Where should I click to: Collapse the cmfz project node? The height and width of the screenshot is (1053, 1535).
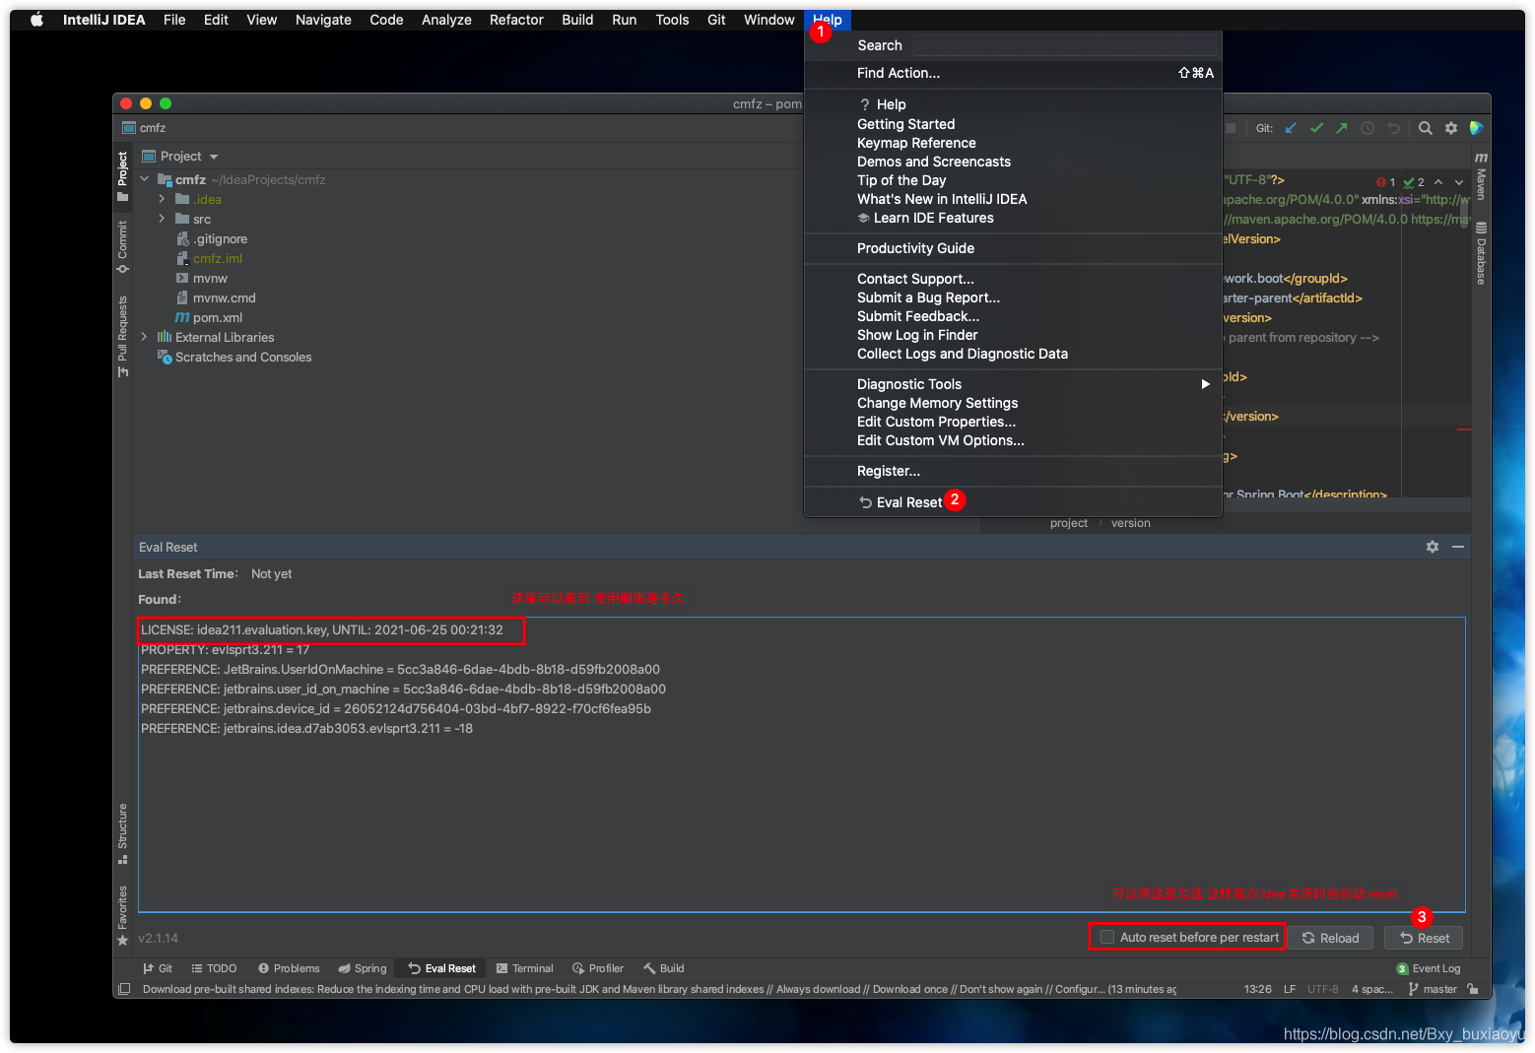pyautogui.click(x=145, y=179)
